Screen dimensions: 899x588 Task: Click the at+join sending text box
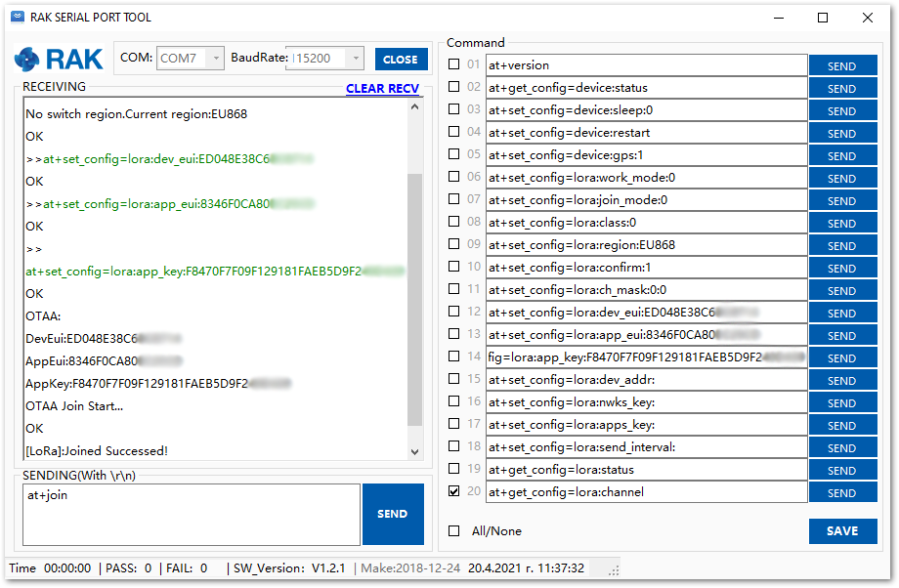pos(192,514)
